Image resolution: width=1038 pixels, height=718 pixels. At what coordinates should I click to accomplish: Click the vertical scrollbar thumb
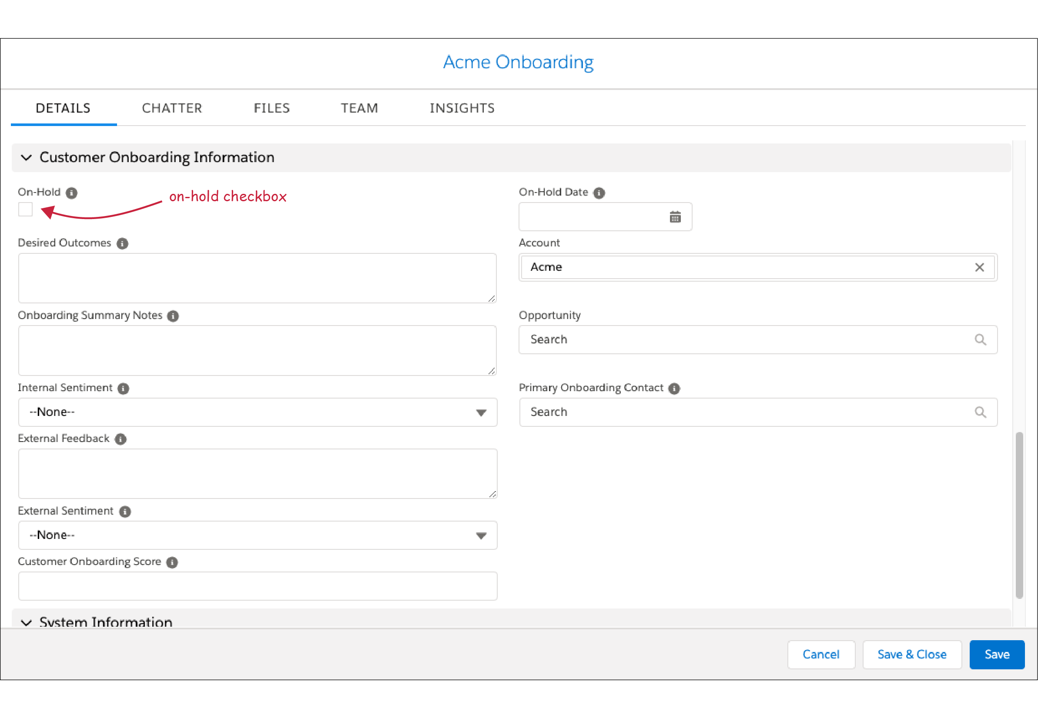pyautogui.click(x=1020, y=515)
